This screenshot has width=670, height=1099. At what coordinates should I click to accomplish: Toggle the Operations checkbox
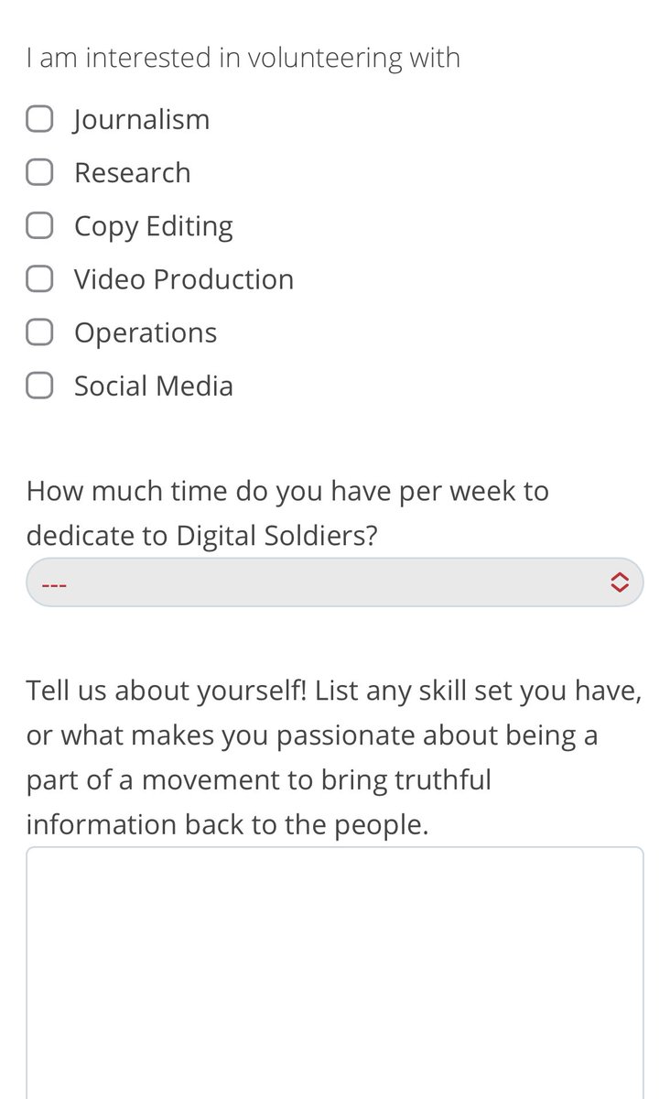pyautogui.click(x=39, y=332)
